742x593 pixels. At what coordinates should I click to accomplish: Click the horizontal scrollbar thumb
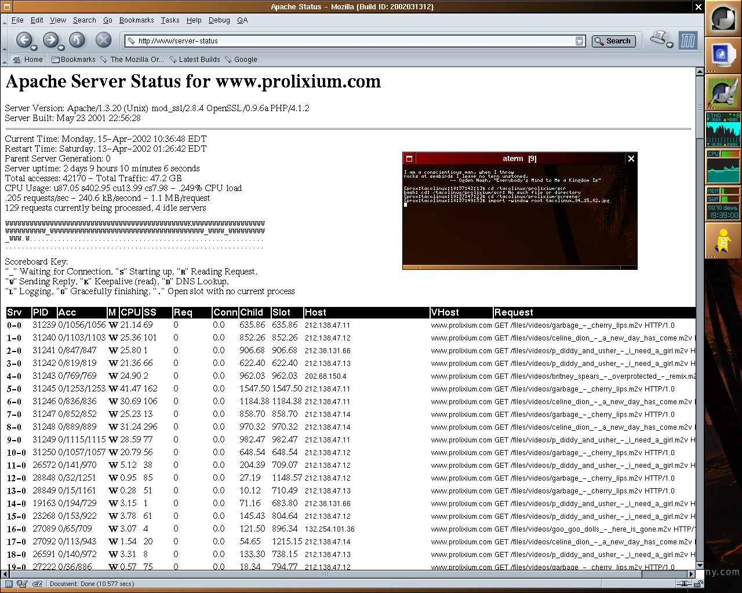(x=325, y=574)
